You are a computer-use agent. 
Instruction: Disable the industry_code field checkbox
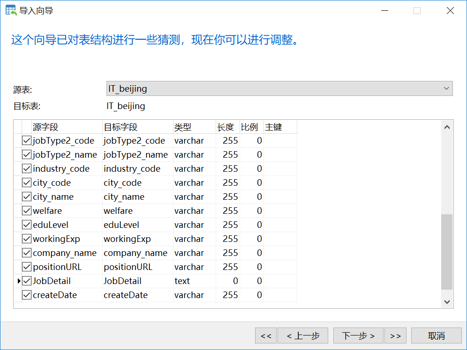tap(27, 168)
